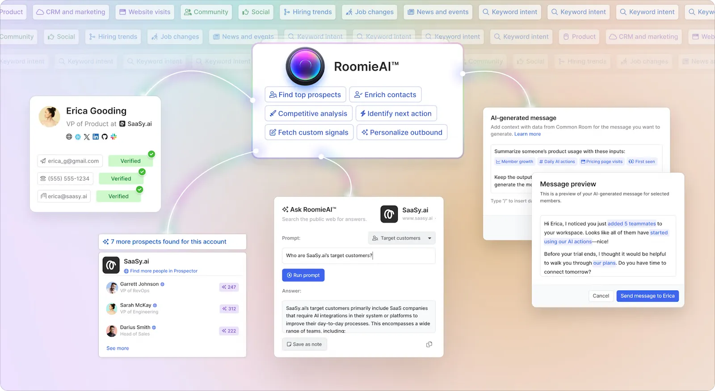This screenshot has height=391, width=715.
Task: Open Find more people in Prospector link
Action: pyautogui.click(x=160, y=271)
